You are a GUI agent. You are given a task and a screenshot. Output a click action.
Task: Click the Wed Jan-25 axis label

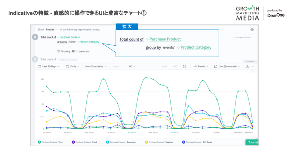pos(153,132)
